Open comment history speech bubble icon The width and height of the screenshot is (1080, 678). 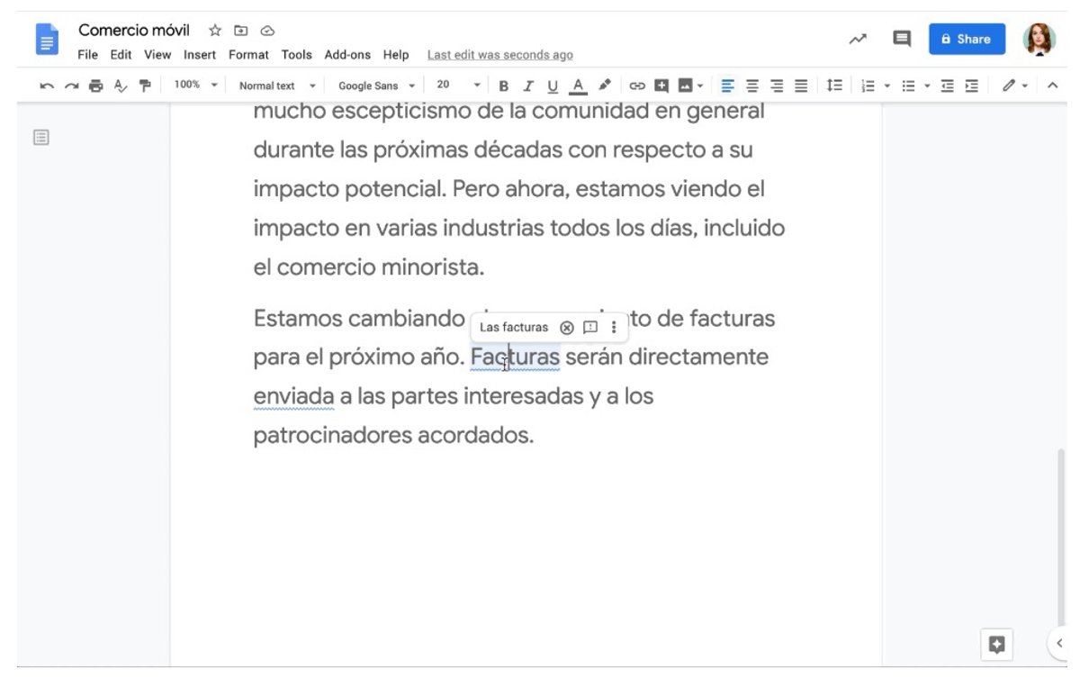(901, 39)
